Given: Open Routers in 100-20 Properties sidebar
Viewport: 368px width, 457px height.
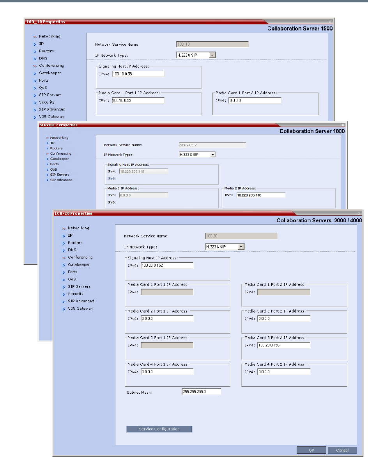Looking at the screenshot, I should (x=75, y=243).
